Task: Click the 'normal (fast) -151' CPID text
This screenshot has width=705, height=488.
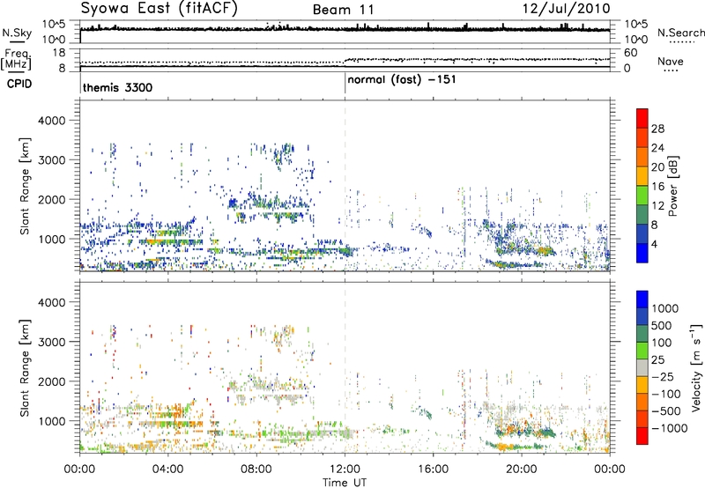Action: pyautogui.click(x=402, y=79)
